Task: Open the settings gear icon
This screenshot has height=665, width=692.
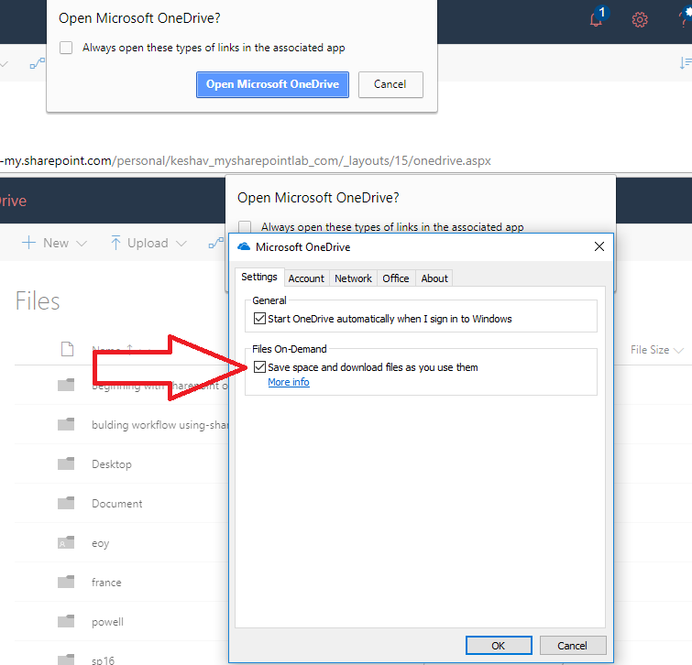Action: (x=640, y=19)
